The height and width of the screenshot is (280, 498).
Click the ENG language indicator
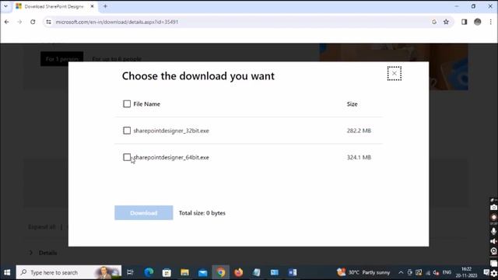click(x=447, y=272)
